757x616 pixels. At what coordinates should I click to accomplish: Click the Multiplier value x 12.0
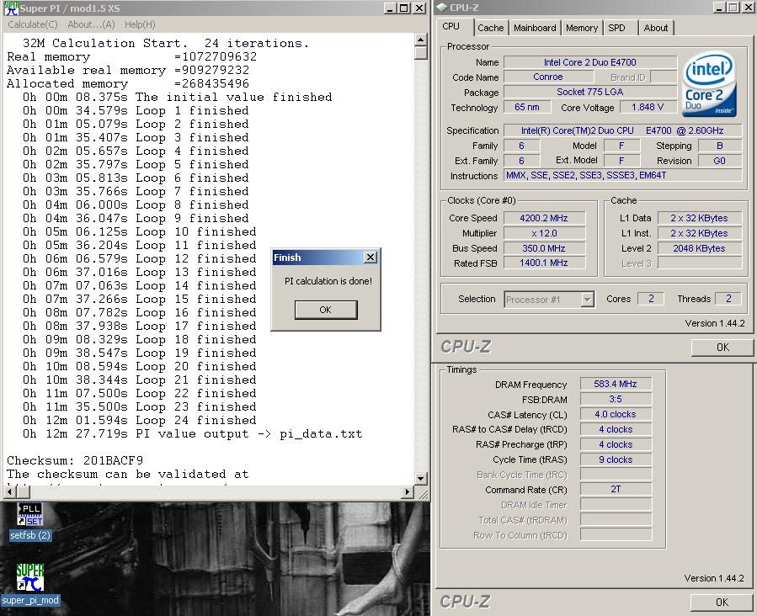pyautogui.click(x=544, y=233)
